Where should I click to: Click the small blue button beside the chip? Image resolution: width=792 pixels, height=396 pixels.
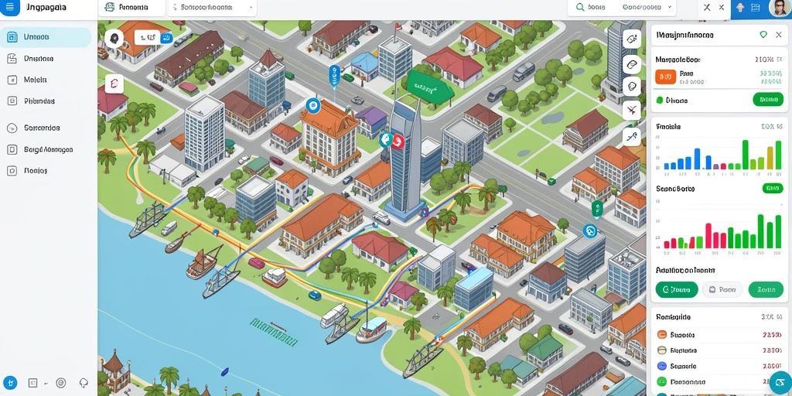point(167,37)
